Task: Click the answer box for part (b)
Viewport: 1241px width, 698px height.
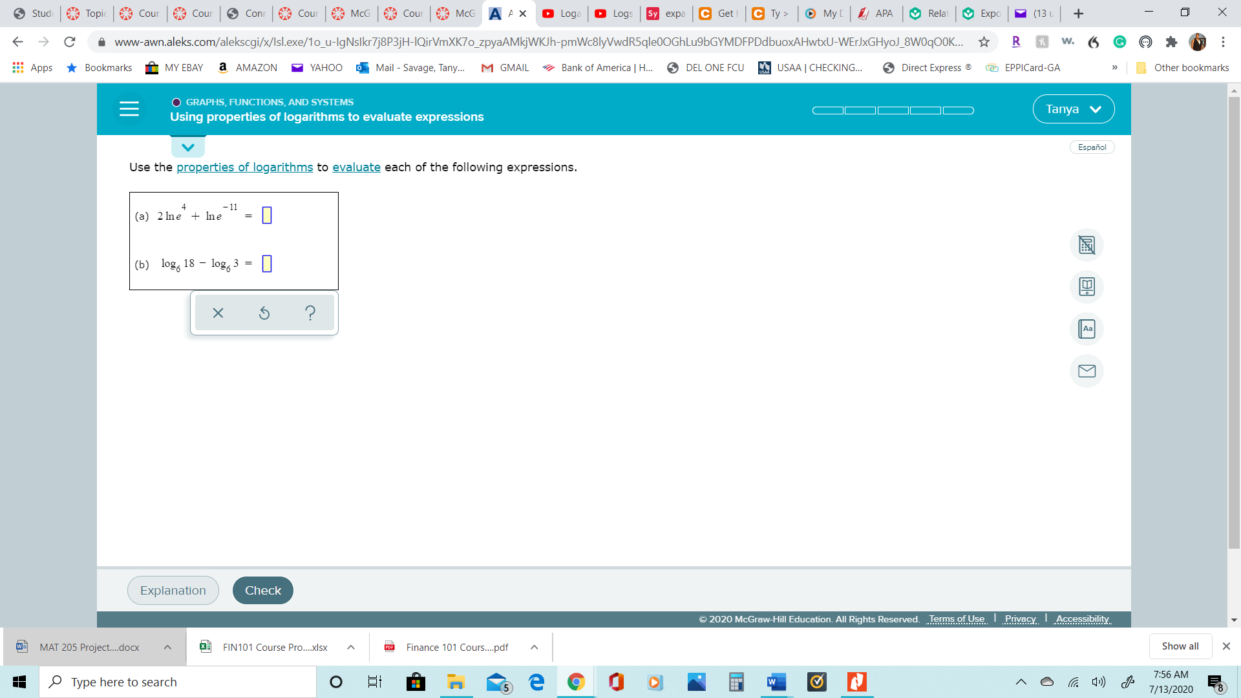Action: point(267,264)
